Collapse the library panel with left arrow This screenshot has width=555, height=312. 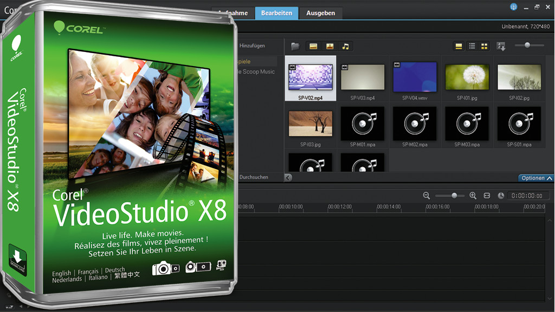click(x=288, y=178)
